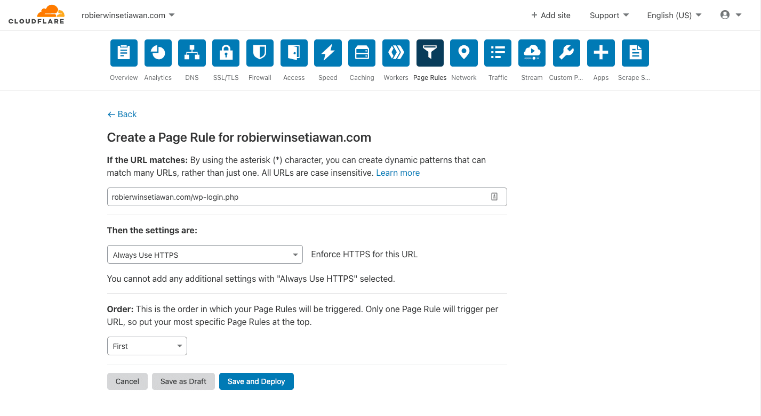Viewport: 761px width, 416px height.
Task: Expand the robierwinsetiawan.com site selector
Action: [x=128, y=15]
